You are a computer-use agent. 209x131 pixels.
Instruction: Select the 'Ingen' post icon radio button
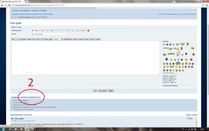33,30
